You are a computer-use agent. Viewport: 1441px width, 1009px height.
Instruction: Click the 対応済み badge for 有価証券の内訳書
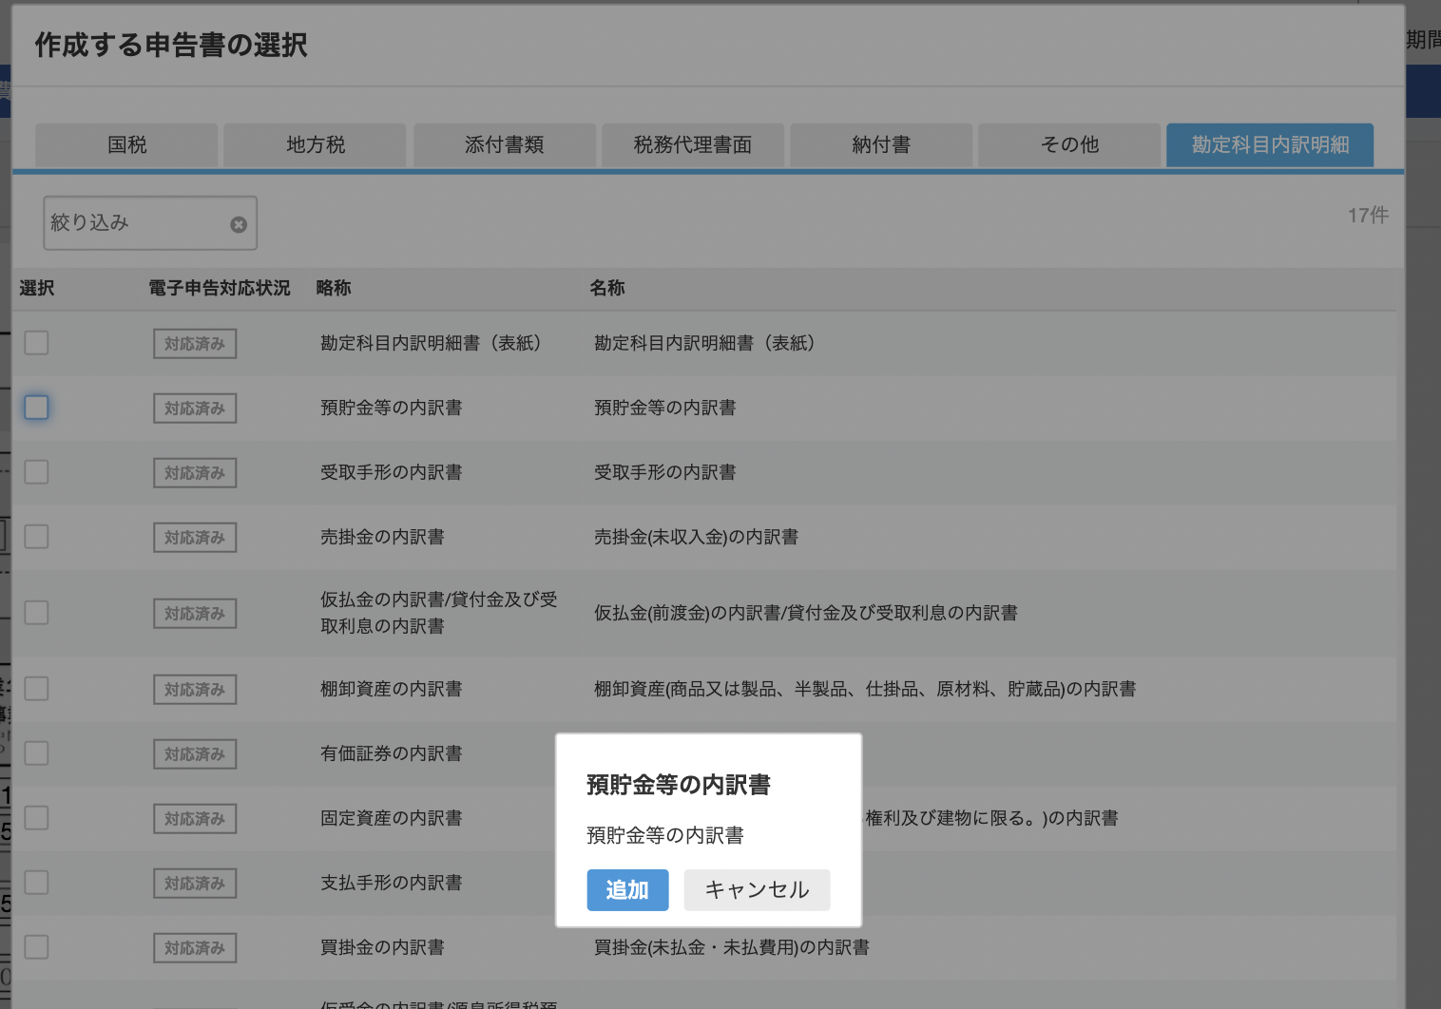[x=195, y=754]
